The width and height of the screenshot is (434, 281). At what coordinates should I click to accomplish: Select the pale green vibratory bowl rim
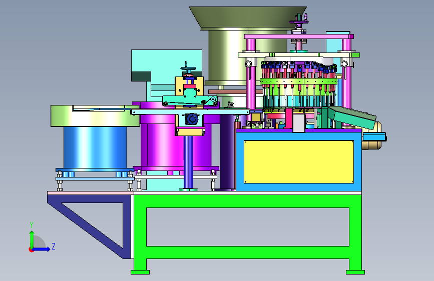pyautogui.click(x=95, y=116)
